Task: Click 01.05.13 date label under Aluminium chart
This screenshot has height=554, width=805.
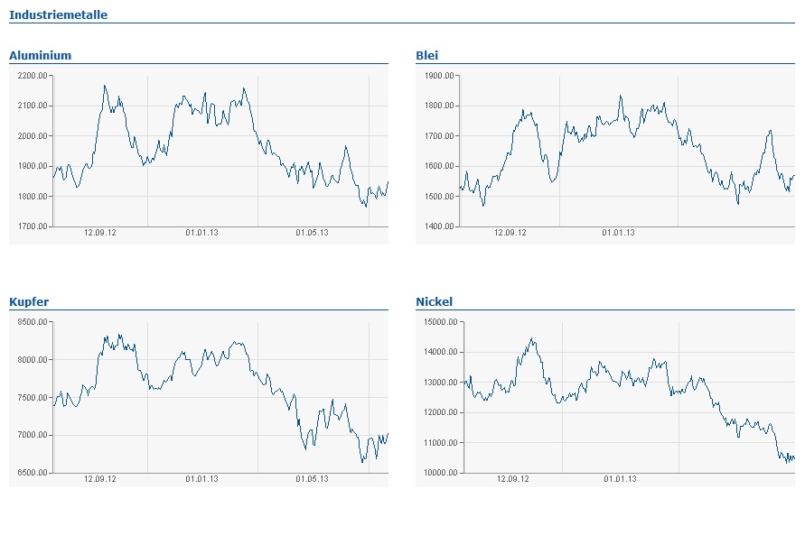Action: [312, 233]
